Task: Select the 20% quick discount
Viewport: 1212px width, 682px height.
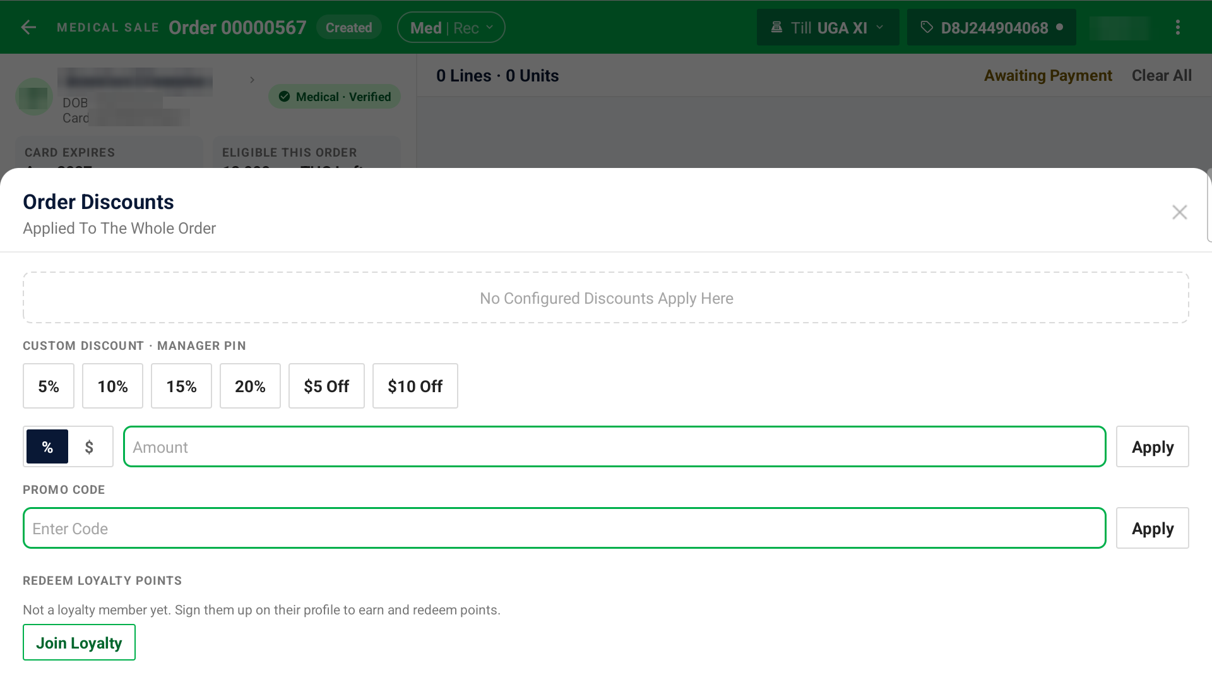Action: pyautogui.click(x=250, y=386)
